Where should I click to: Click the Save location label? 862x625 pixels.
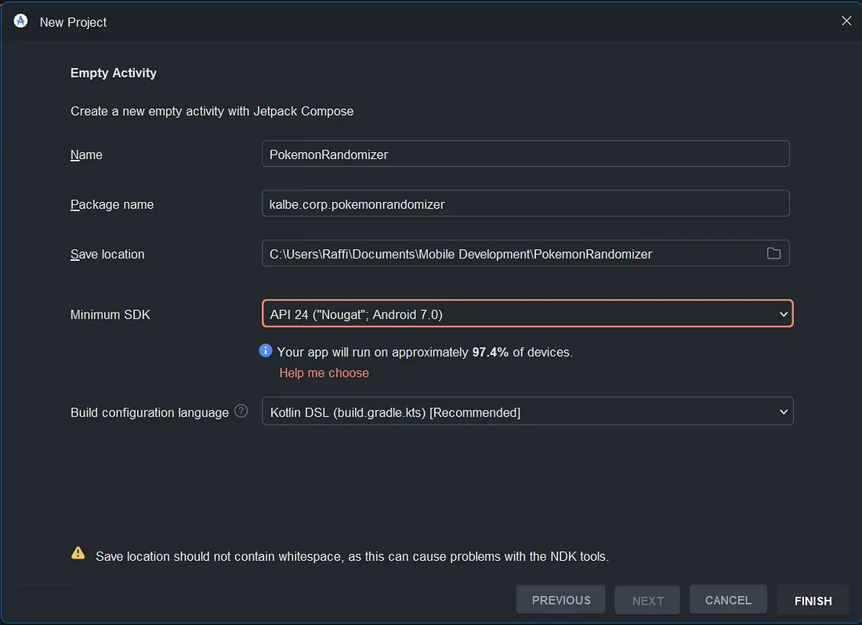click(x=107, y=255)
